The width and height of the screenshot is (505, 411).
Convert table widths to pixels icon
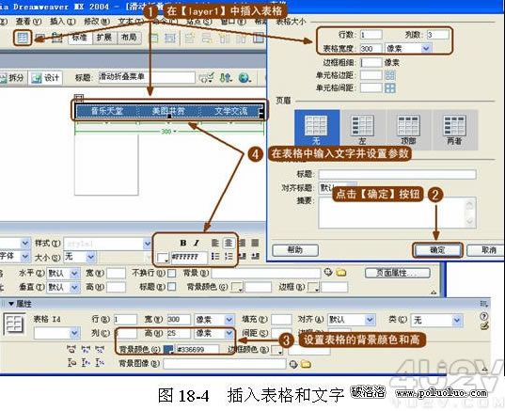click(86, 349)
